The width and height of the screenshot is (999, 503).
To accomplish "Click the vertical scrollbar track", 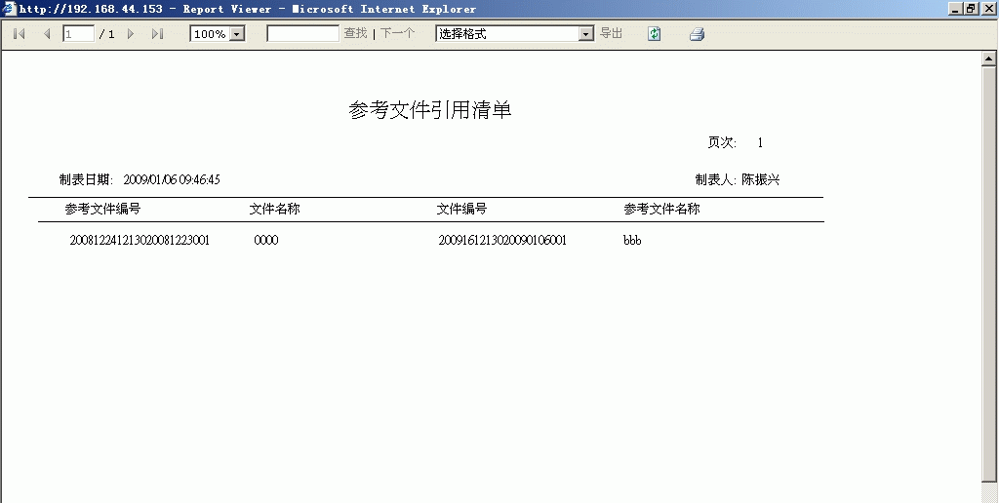I will [x=987, y=292].
